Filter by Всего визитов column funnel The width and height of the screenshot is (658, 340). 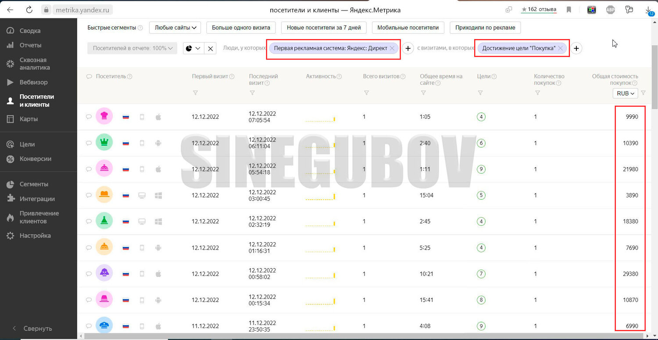[x=366, y=93]
